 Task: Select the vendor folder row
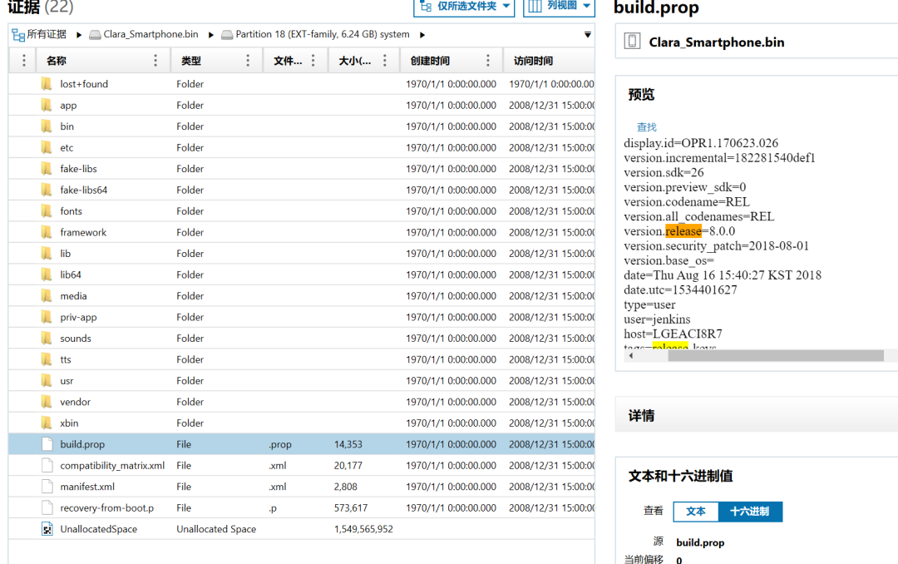point(302,402)
